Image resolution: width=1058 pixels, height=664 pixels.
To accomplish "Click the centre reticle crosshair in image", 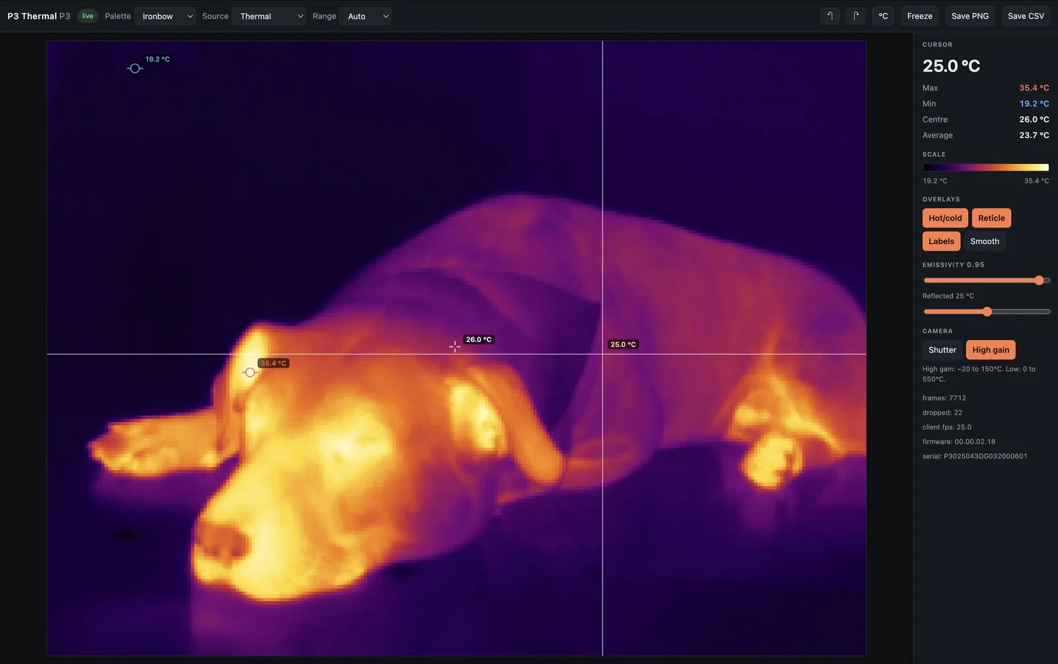I will click(x=455, y=347).
